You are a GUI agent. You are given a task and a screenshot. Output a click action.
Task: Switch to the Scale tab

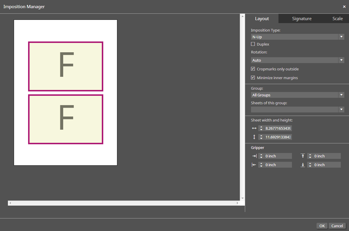[337, 18]
